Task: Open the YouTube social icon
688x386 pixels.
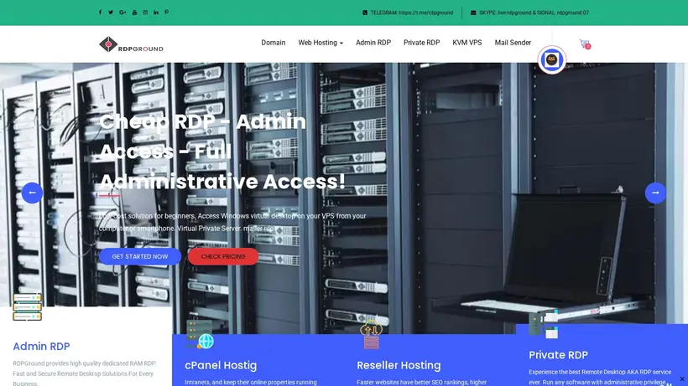Action: click(x=134, y=13)
